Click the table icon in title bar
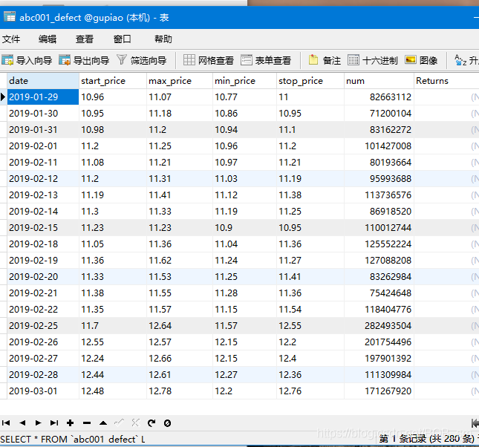Image resolution: width=479 pixels, height=447 pixels. click(9, 17)
